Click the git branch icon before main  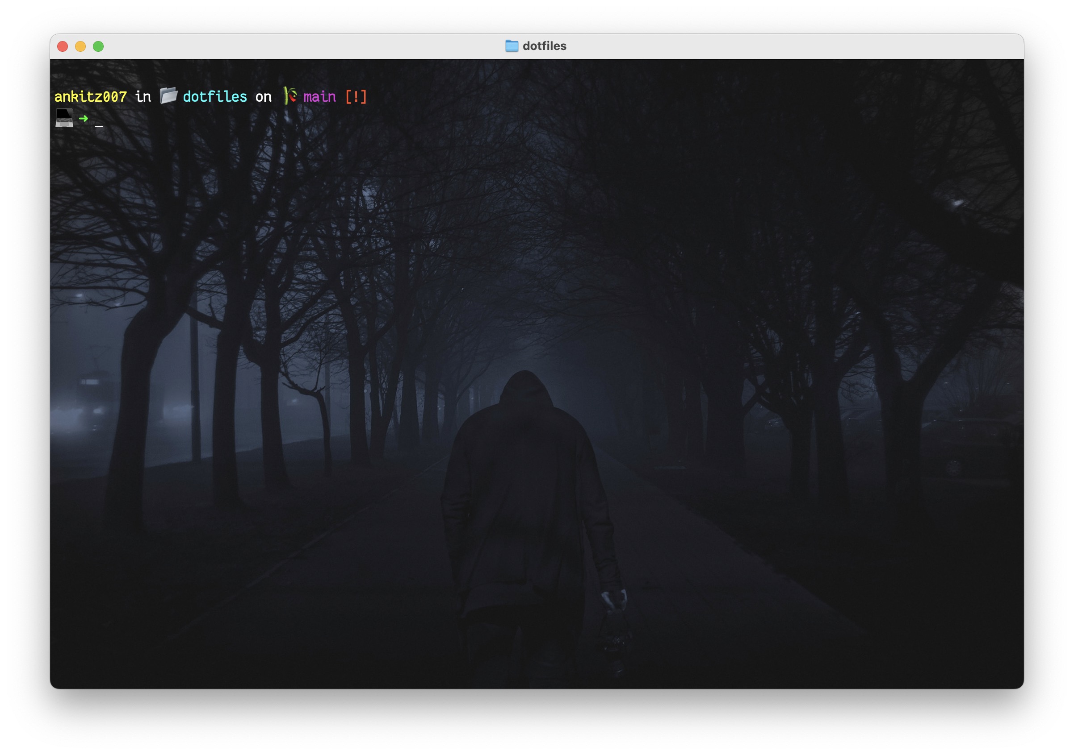(x=290, y=96)
